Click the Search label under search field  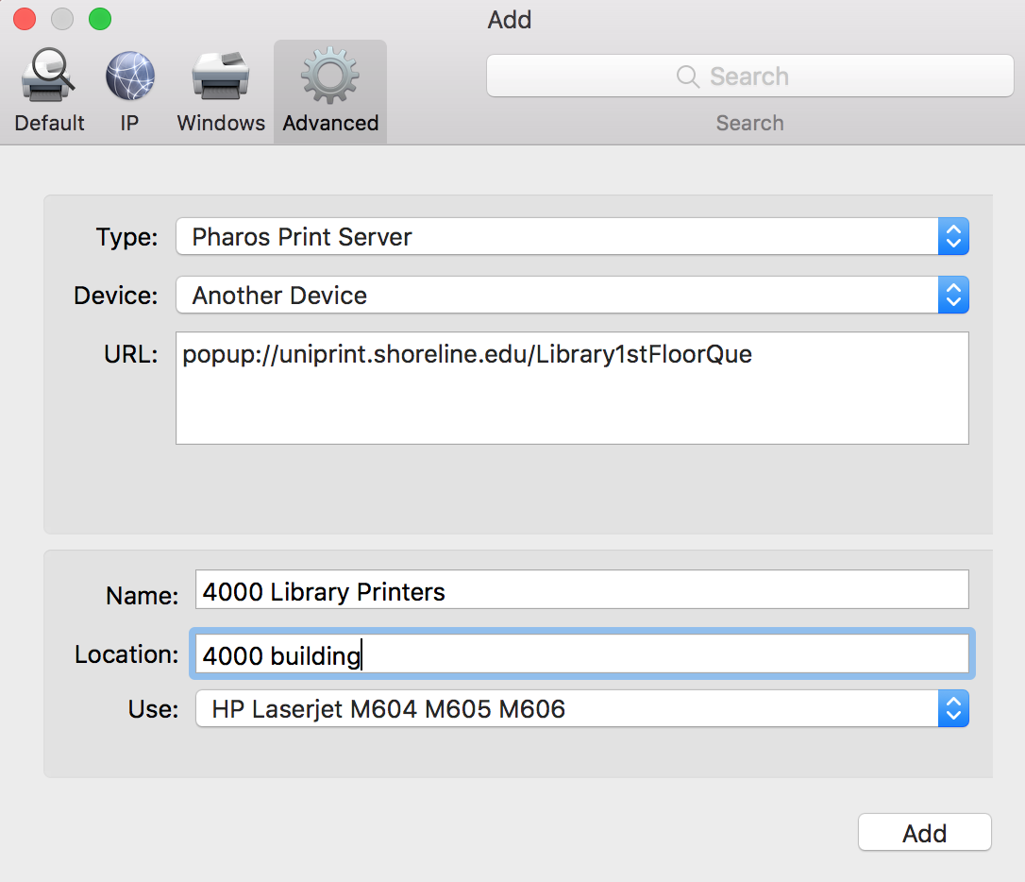pyautogui.click(x=749, y=123)
